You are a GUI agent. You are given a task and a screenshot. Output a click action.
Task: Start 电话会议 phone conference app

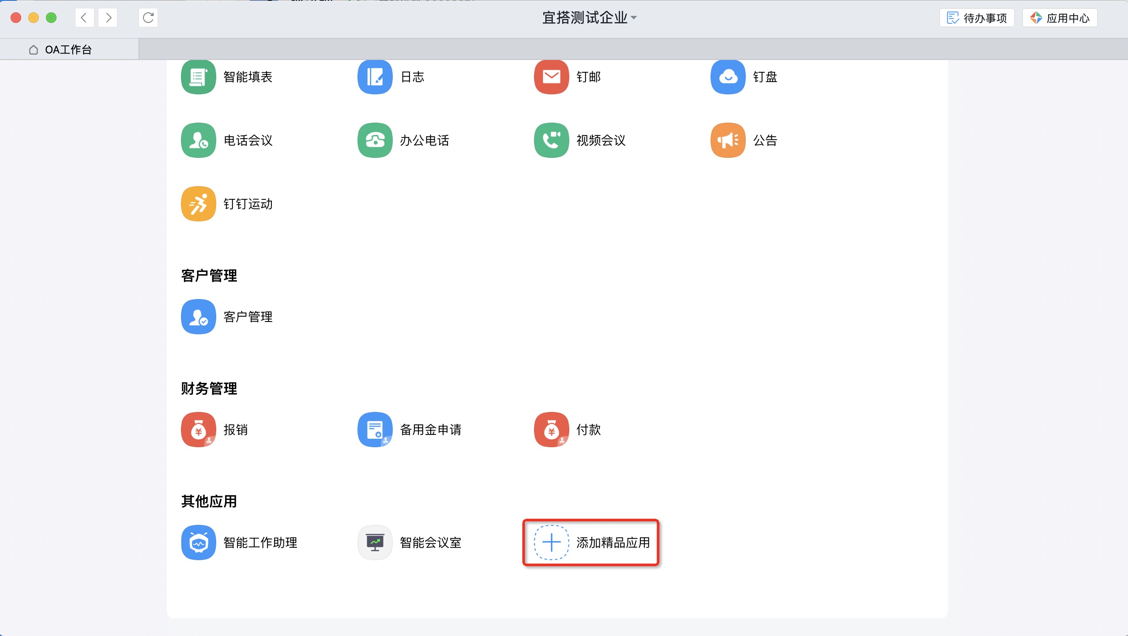coord(198,140)
